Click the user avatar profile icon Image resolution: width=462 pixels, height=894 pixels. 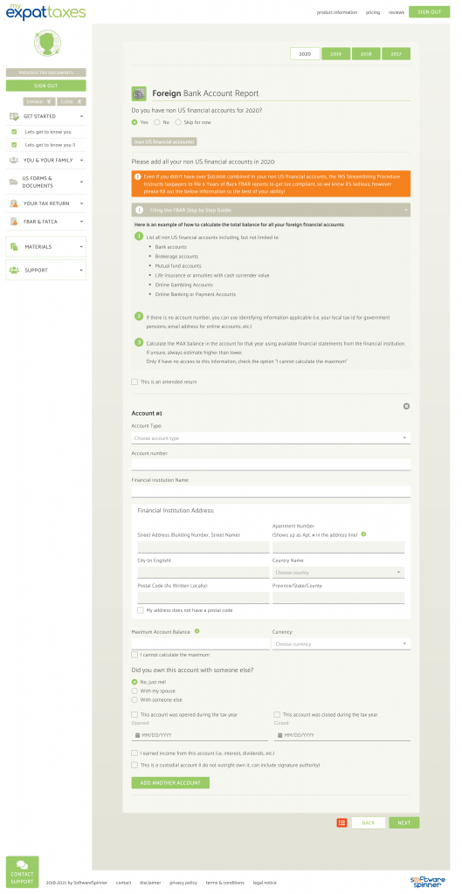point(47,43)
